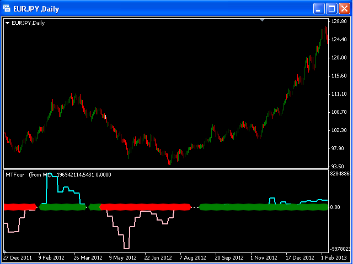Maximize the EURJPY chart window
The width and height of the screenshot is (353, 264).
[x=331, y=8]
